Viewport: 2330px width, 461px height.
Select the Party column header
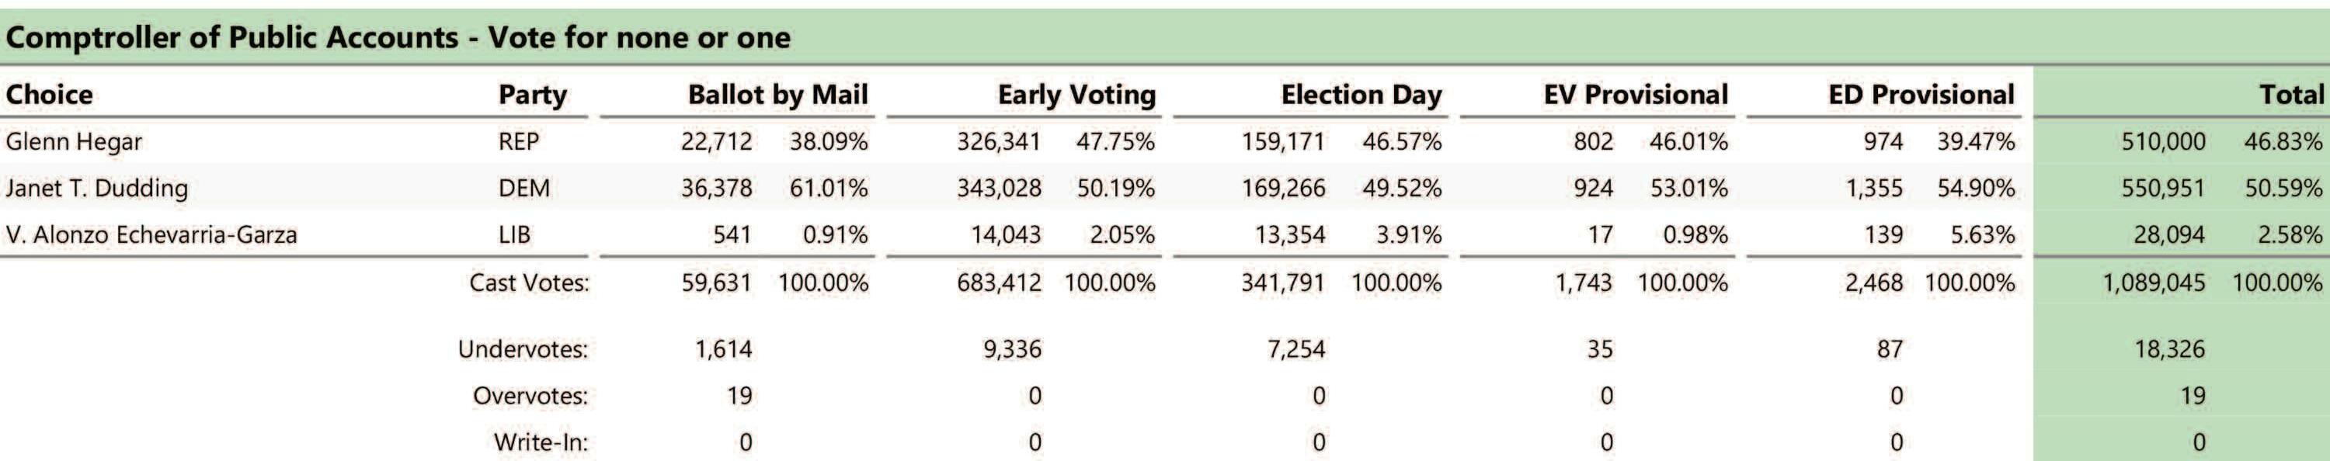[x=533, y=95]
